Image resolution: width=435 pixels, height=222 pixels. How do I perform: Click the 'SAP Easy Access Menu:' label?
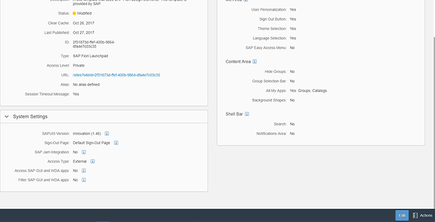(x=266, y=48)
